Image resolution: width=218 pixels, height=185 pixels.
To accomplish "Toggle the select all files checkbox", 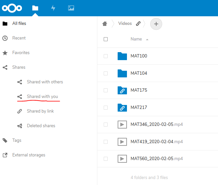I will click(x=106, y=39).
